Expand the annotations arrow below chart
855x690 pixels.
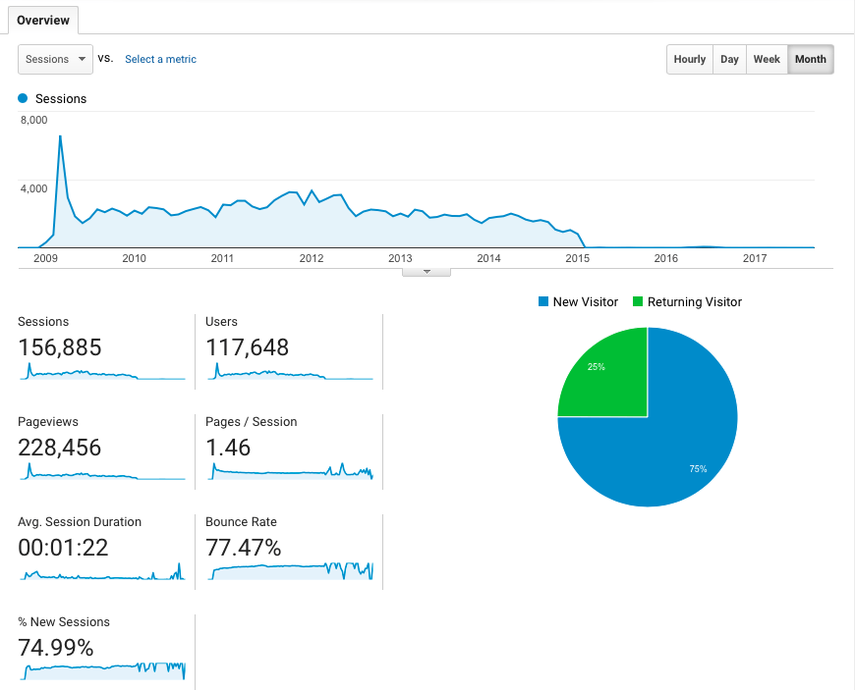tap(427, 272)
